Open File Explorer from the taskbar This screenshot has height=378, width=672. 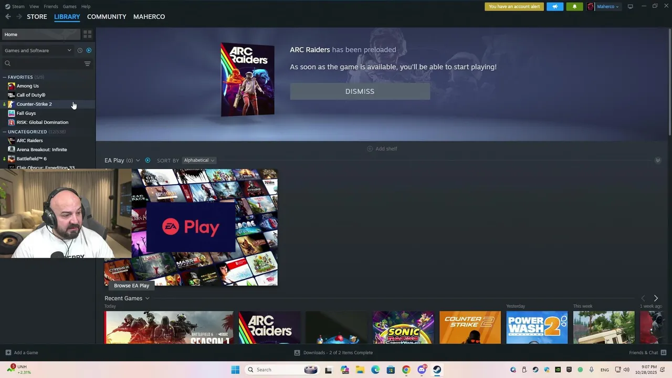click(360, 370)
